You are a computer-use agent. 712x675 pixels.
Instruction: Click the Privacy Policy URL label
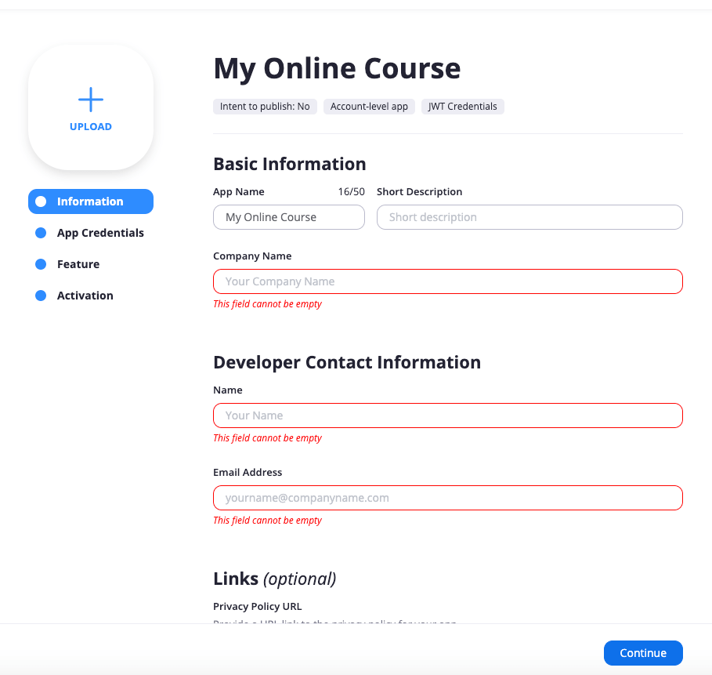tap(257, 607)
